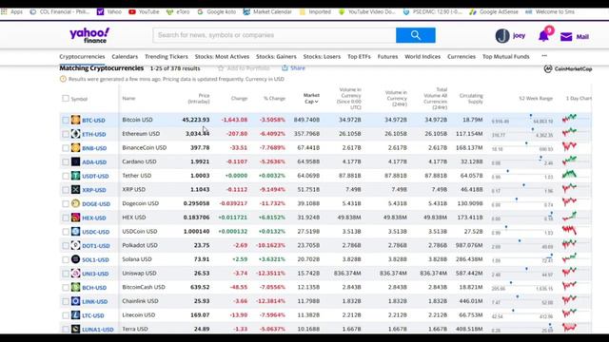Viewport: 609px width, 342px height.
Task: Click the CoinMarketCap logo
Action: tap(568, 69)
